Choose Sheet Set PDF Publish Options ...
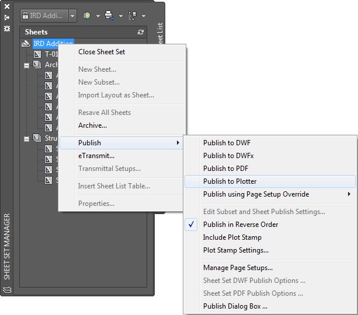Screen dimensions: 358x315 coord(270,293)
